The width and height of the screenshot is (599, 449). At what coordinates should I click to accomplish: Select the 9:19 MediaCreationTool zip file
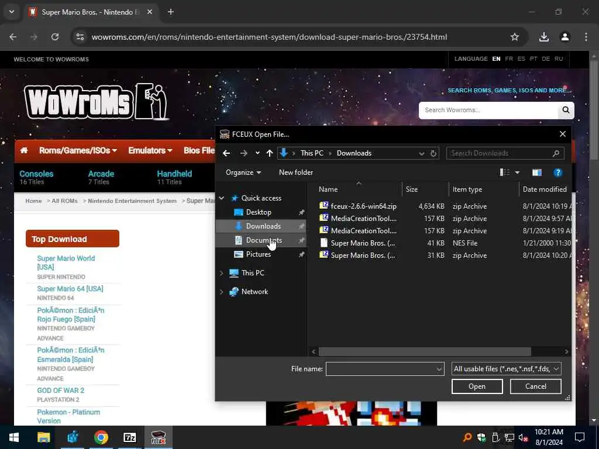click(363, 230)
